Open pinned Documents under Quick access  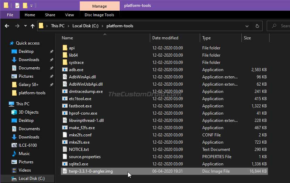(29, 68)
